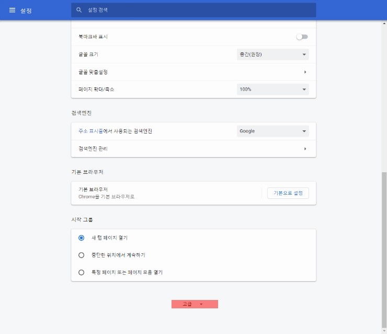Open the Google search engine dropdown
The image size is (387, 334).
[x=272, y=131]
